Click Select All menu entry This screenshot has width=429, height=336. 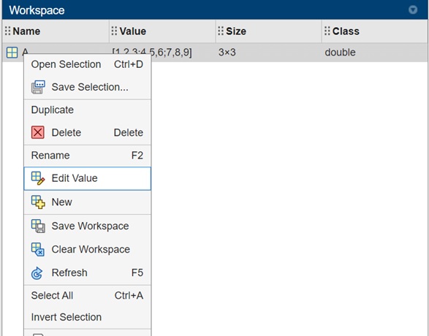click(x=87, y=296)
